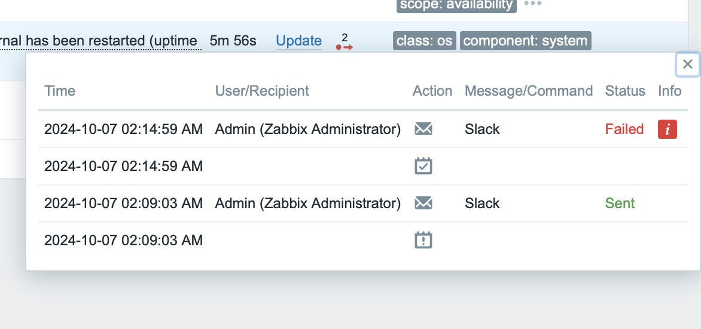
Task: Select the "component: system" tag
Action: point(525,41)
